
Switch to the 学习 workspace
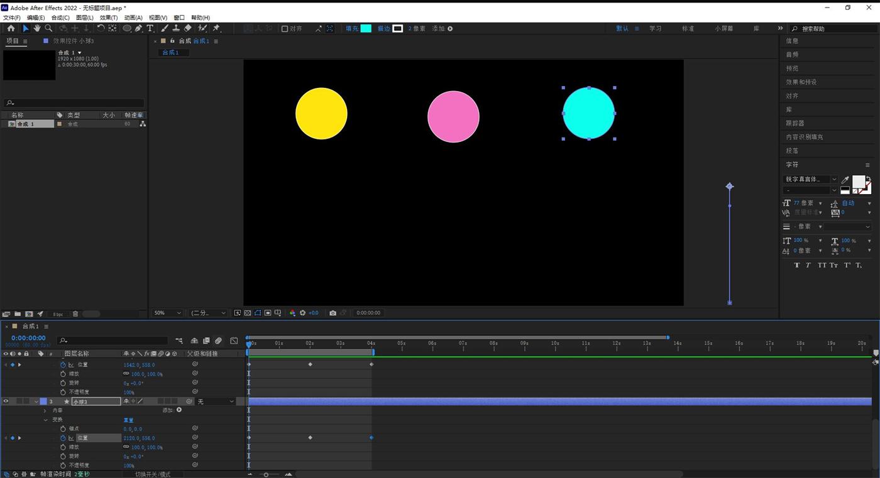pos(656,29)
